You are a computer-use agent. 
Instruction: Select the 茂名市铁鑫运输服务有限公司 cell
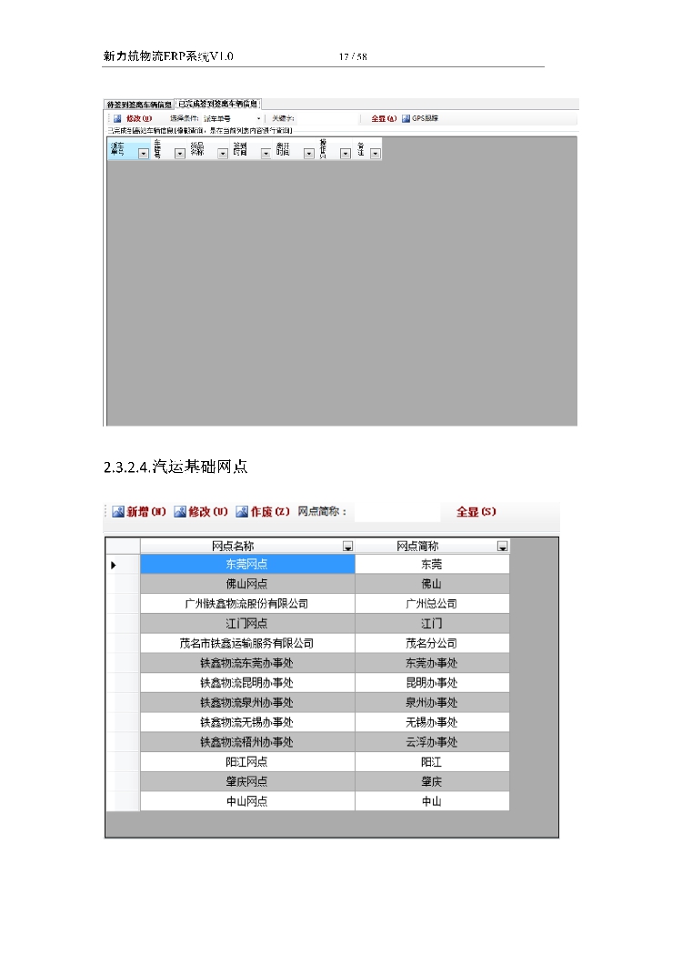pyautogui.click(x=247, y=643)
